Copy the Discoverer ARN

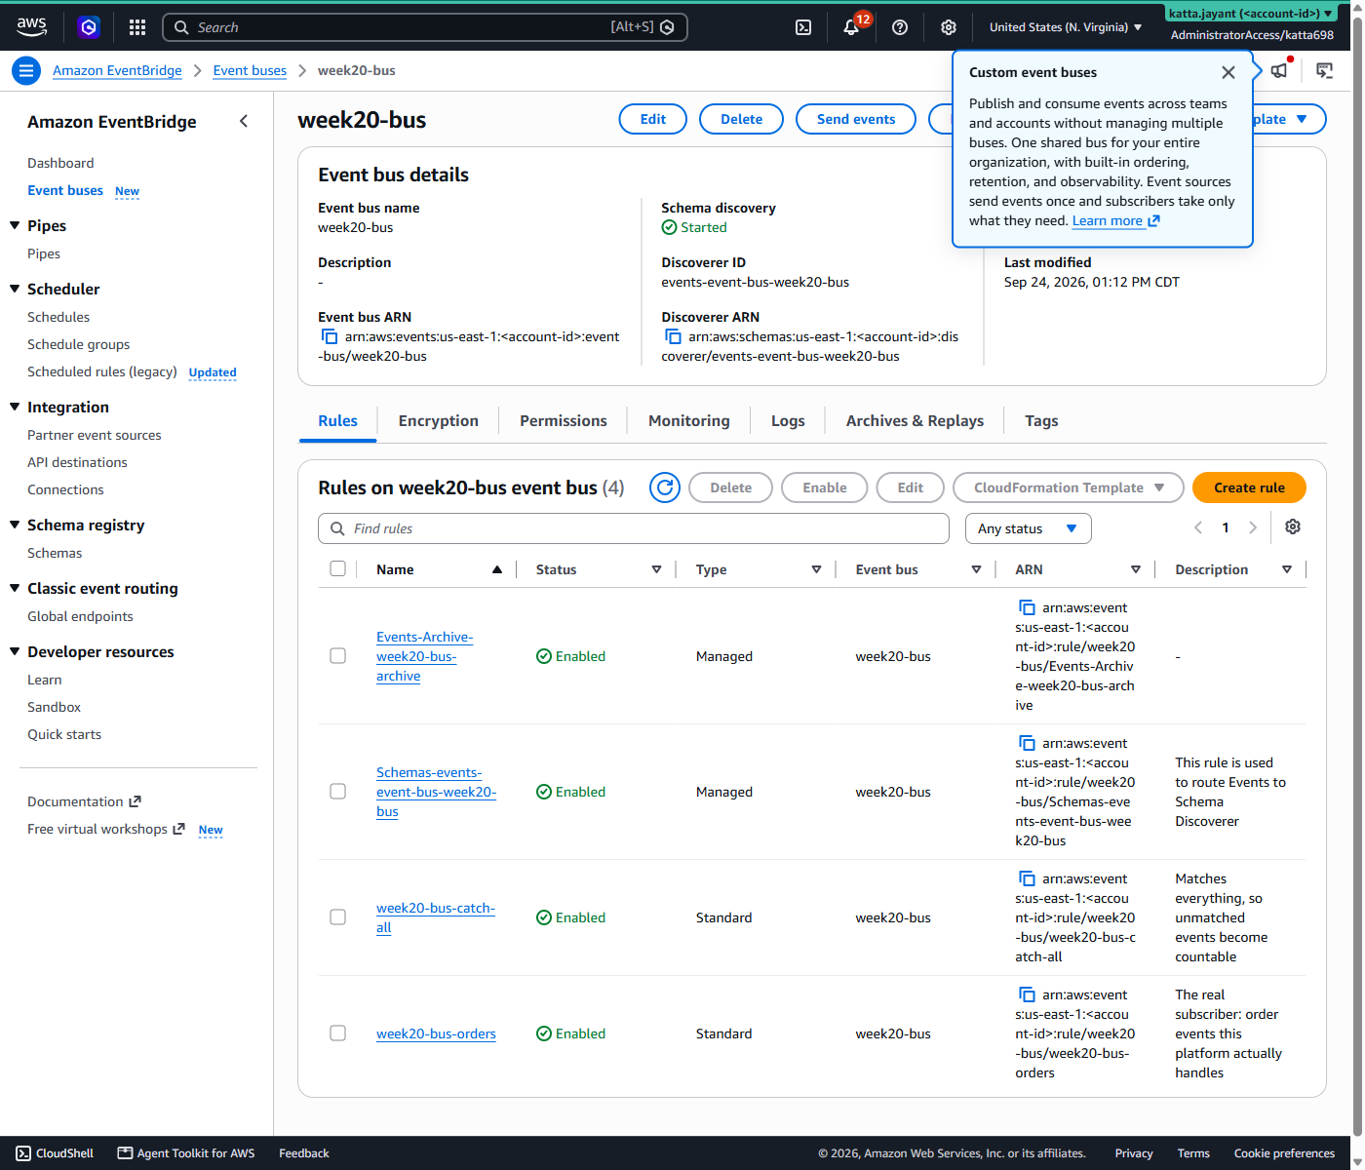pyautogui.click(x=673, y=336)
